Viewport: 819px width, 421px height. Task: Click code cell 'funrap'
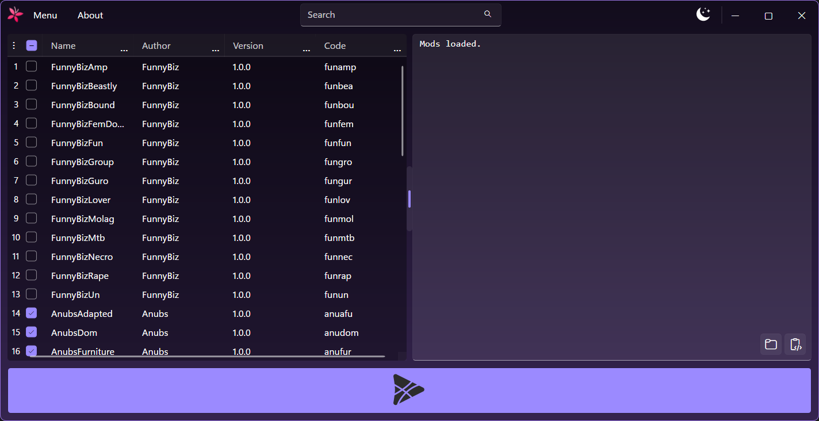338,275
